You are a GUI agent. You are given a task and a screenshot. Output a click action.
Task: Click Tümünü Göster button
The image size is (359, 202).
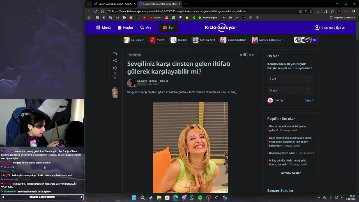coord(291,173)
